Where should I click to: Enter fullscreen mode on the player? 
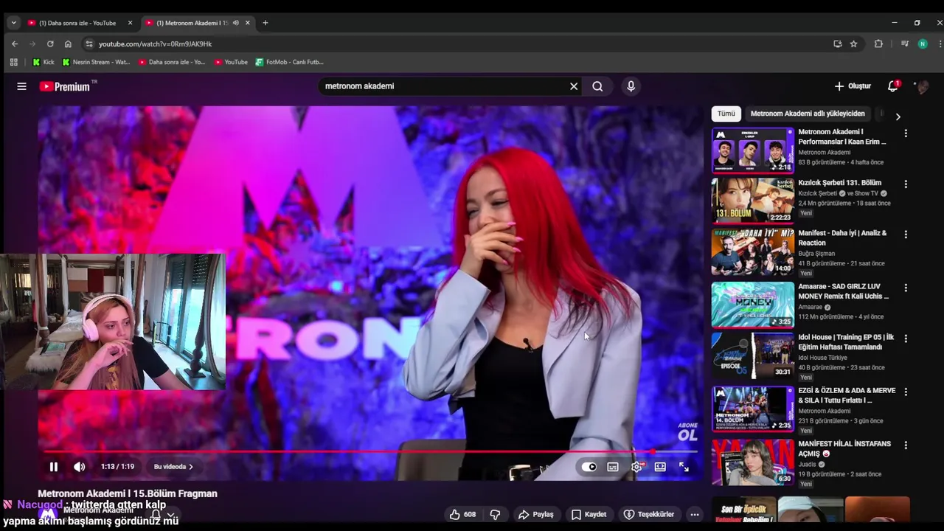[x=684, y=467]
